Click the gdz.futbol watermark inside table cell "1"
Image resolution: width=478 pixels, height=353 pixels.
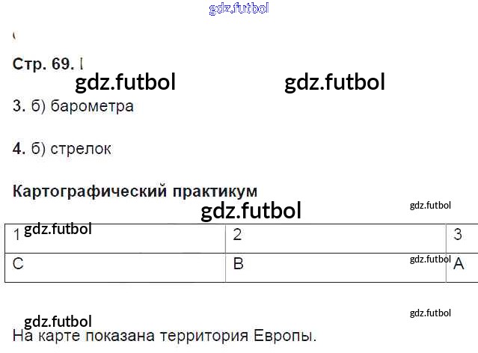[x=58, y=229]
